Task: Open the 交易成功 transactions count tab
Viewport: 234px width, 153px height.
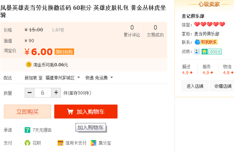Action: [155, 31]
